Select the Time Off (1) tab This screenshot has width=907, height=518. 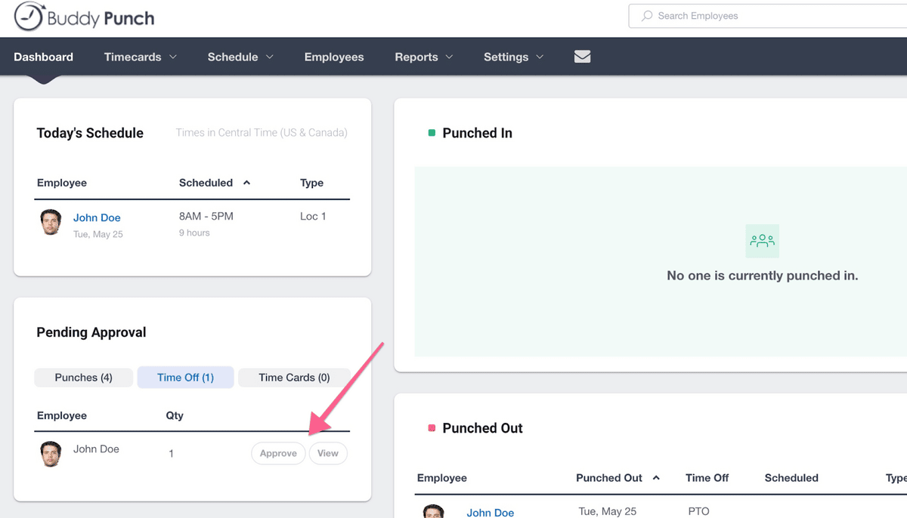(x=185, y=378)
